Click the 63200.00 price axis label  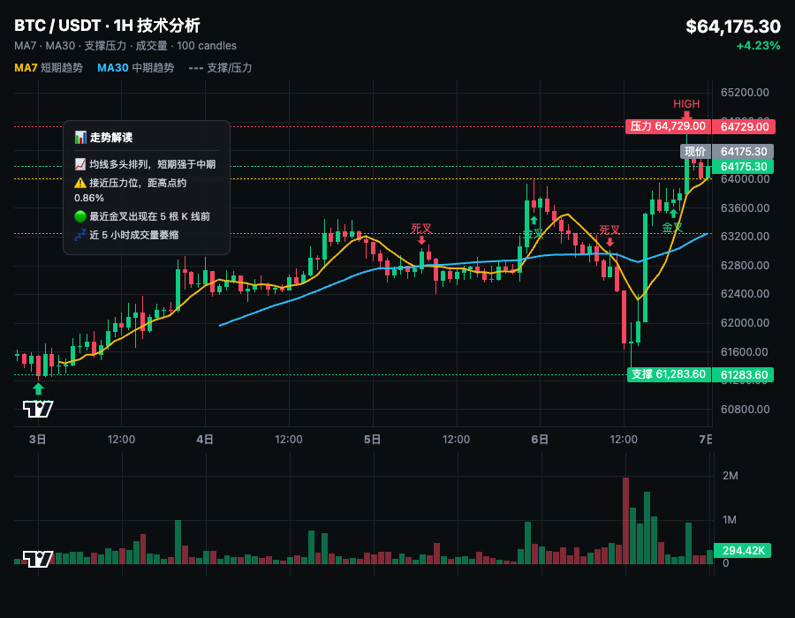pyautogui.click(x=745, y=236)
